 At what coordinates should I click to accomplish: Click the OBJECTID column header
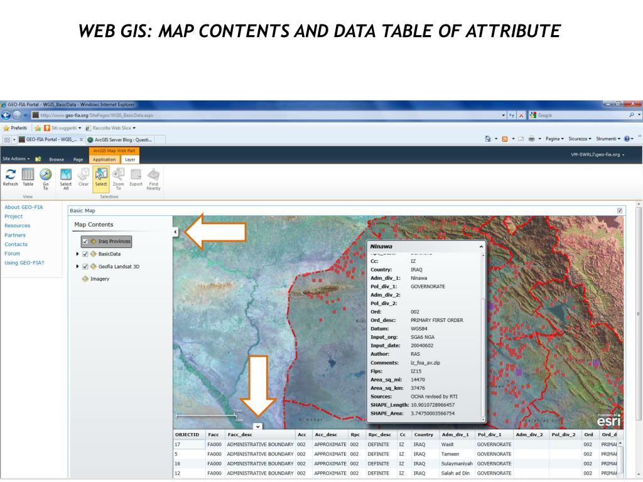tap(187, 435)
